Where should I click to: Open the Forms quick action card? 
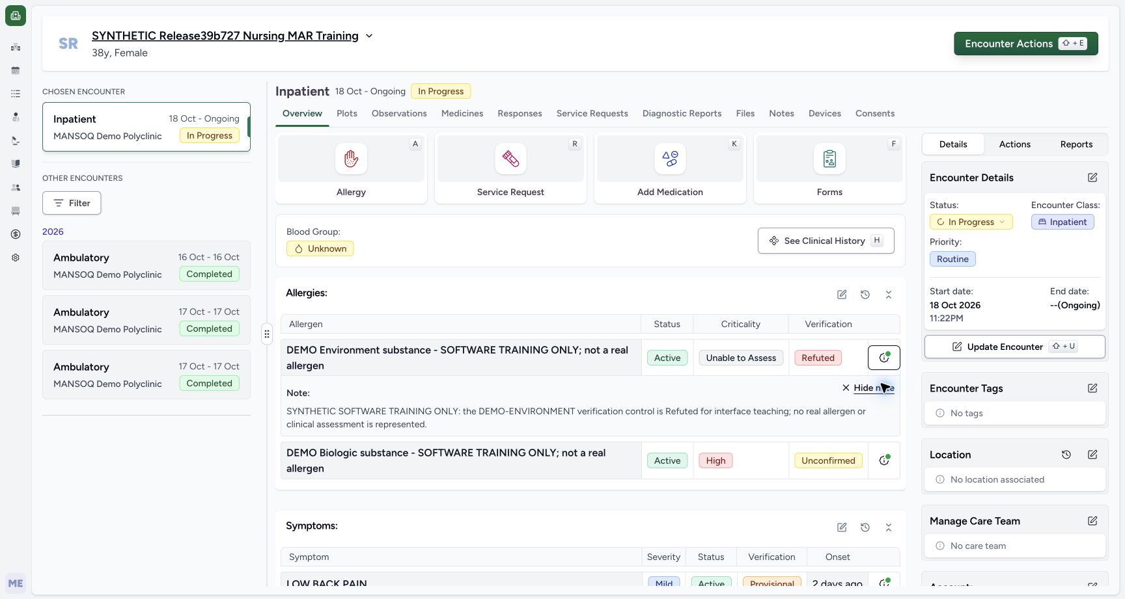click(x=829, y=168)
